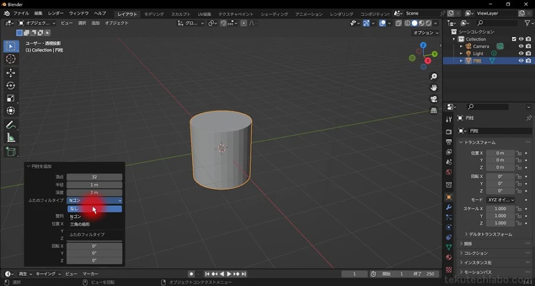Toggle X-ray display in viewport header
This screenshot has width=535, height=286.
pos(398,23)
